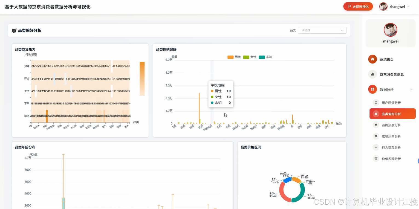Click the tall orange 奶粉 bar
The image size is (419, 209).
[x=199, y=108]
